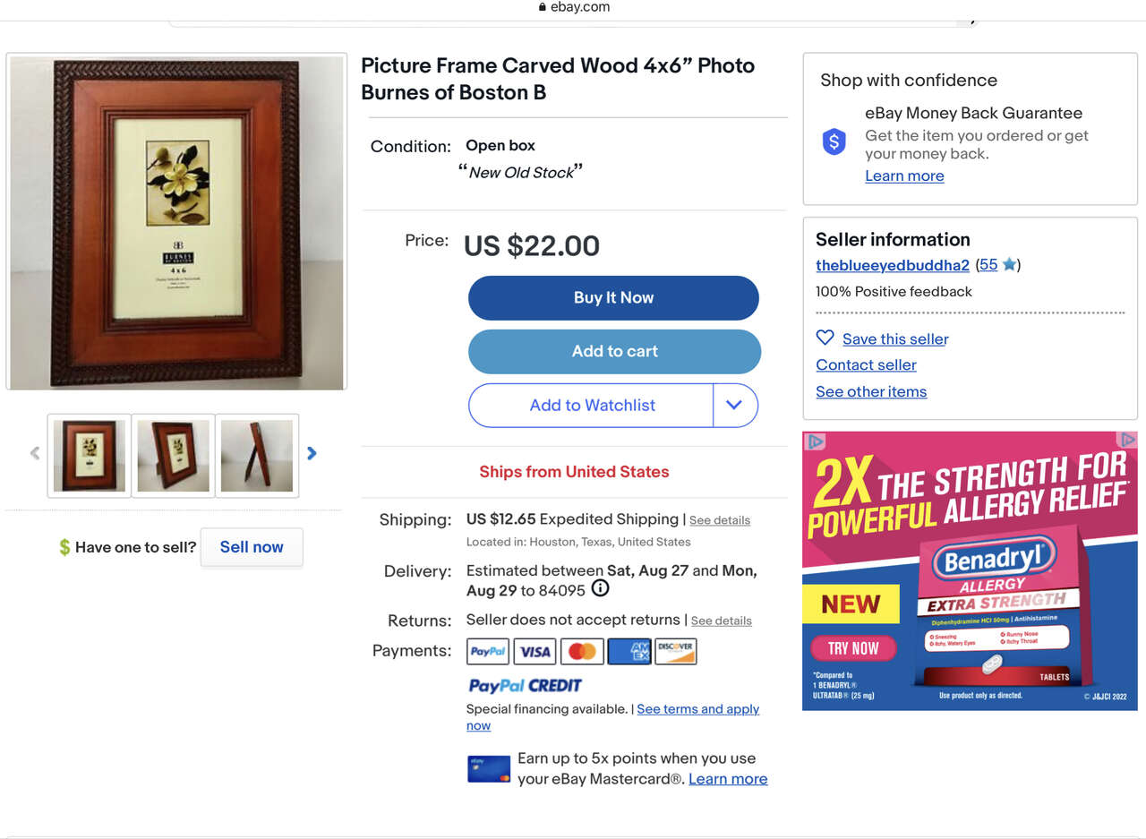Image resolution: width=1146 pixels, height=839 pixels.
Task: Click the feedback star icon
Action: 1009,265
